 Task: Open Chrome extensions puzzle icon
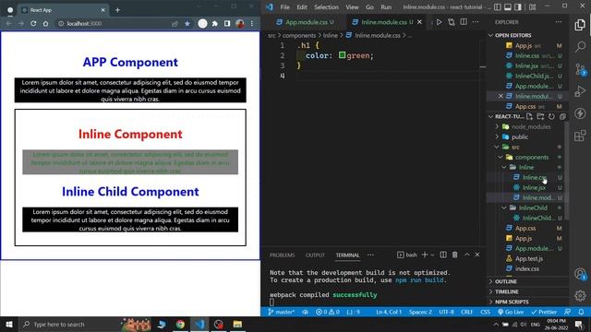[215, 23]
